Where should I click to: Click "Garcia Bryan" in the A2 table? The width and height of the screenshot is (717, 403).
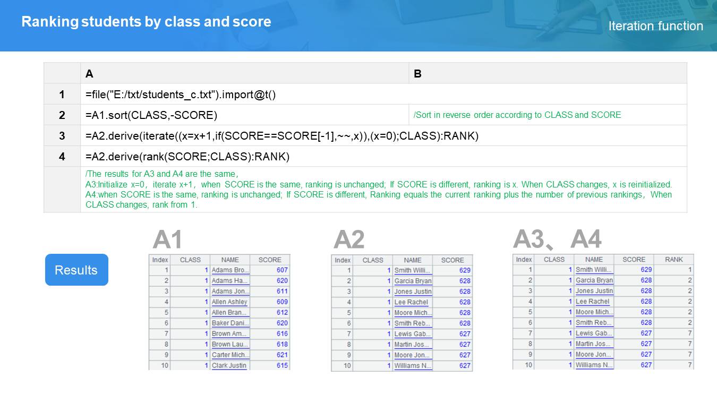(413, 281)
